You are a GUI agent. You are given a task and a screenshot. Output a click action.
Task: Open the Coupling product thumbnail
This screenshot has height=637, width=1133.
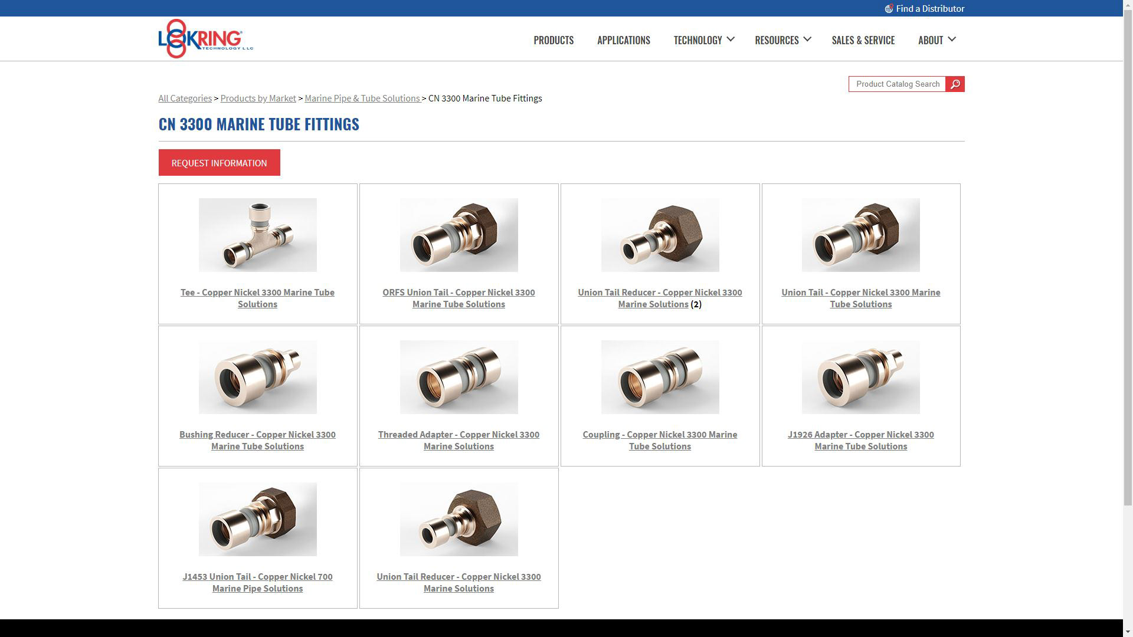[660, 377]
